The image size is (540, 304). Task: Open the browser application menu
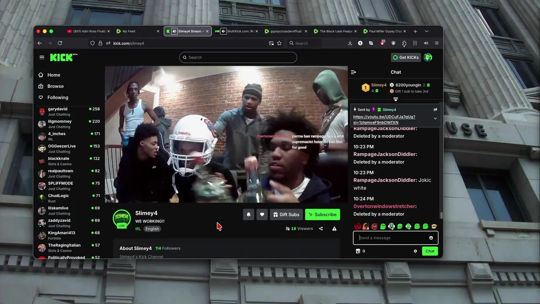pyautogui.click(x=437, y=43)
